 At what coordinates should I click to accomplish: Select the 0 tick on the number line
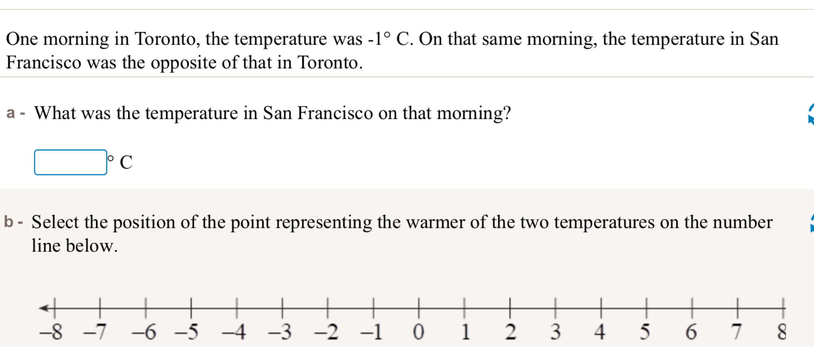tap(419, 308)
